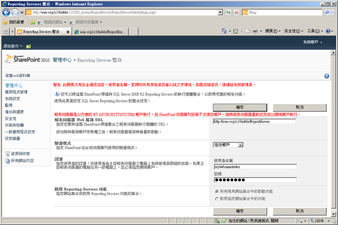Image resolution: width=338 pixels, height=225 pixels.
Task: Open the zoom level 100% dropdown arrow
Action: [x=329, y=221]
